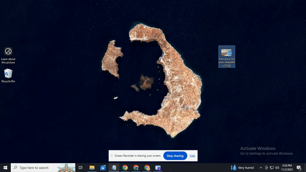Open the notification center
This screenshot has width=306, height=172.
click(x=299, y=168)
